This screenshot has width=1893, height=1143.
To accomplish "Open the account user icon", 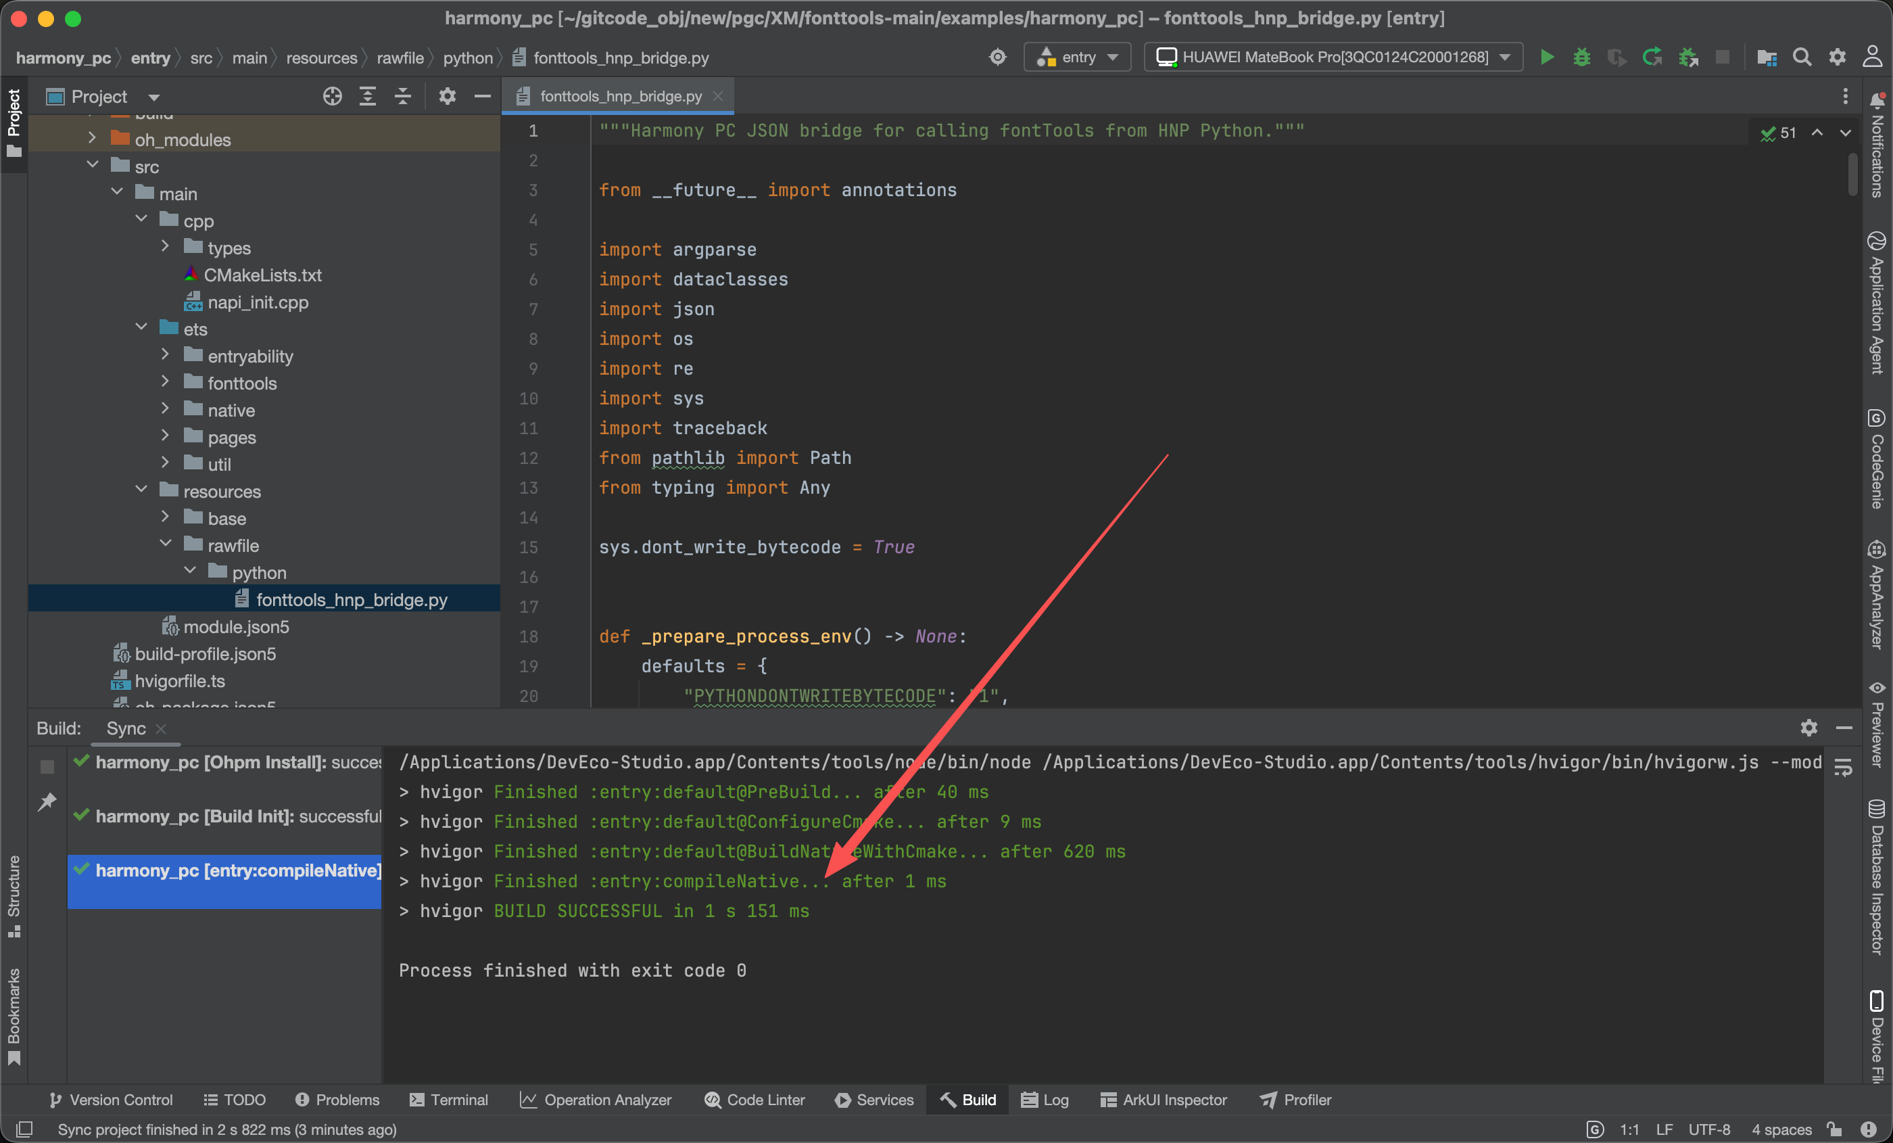I will pyautogui.click(x=1872, y=57).
